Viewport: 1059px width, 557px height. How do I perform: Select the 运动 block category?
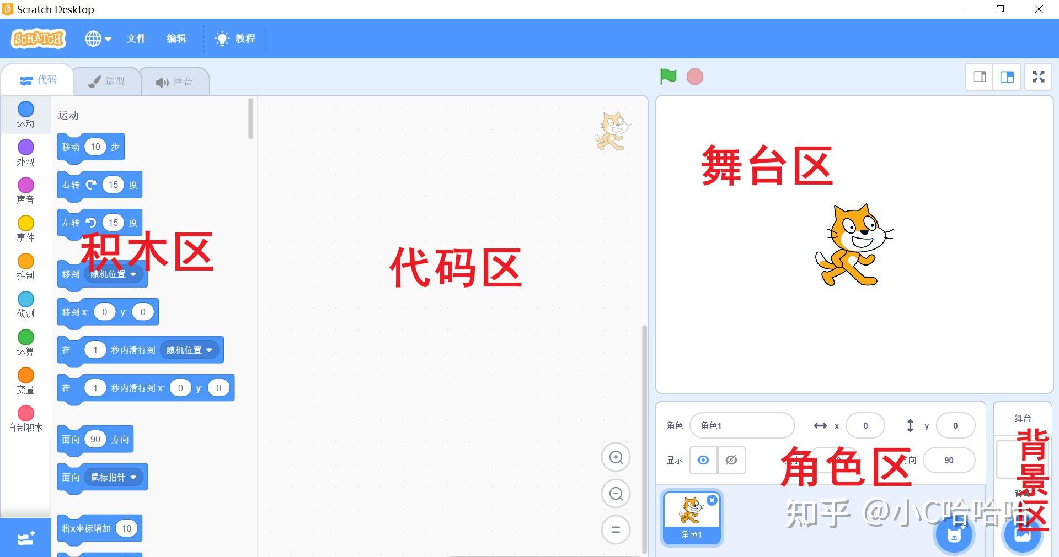26,115
